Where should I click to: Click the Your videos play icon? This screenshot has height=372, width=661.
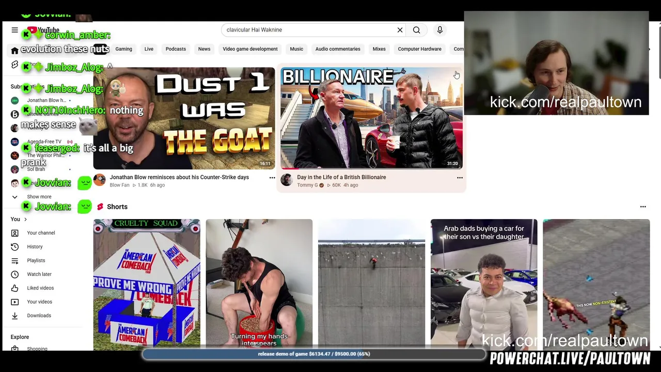14,302
